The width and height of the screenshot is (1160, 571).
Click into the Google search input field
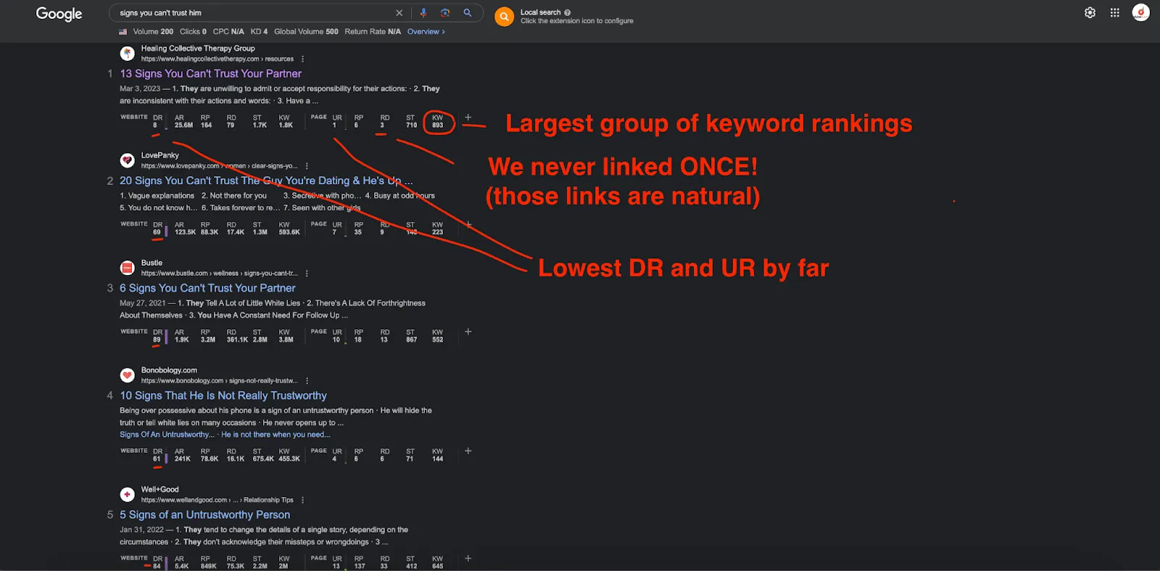pyautogui.click(x=254, y=13)
